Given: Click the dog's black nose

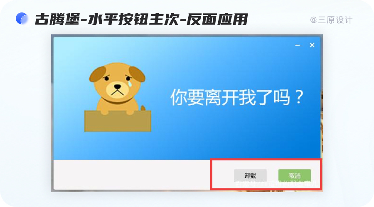Looking at the screenshot, I should (117, 86).
